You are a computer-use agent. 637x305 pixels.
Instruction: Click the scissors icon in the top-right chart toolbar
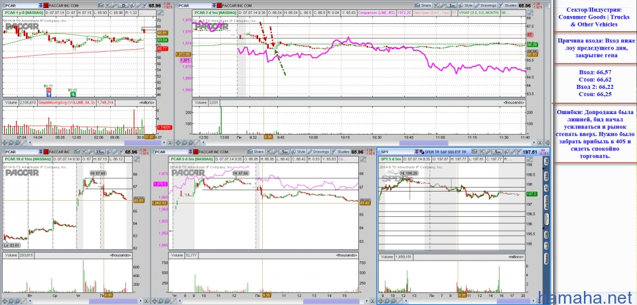pos(437,5)
